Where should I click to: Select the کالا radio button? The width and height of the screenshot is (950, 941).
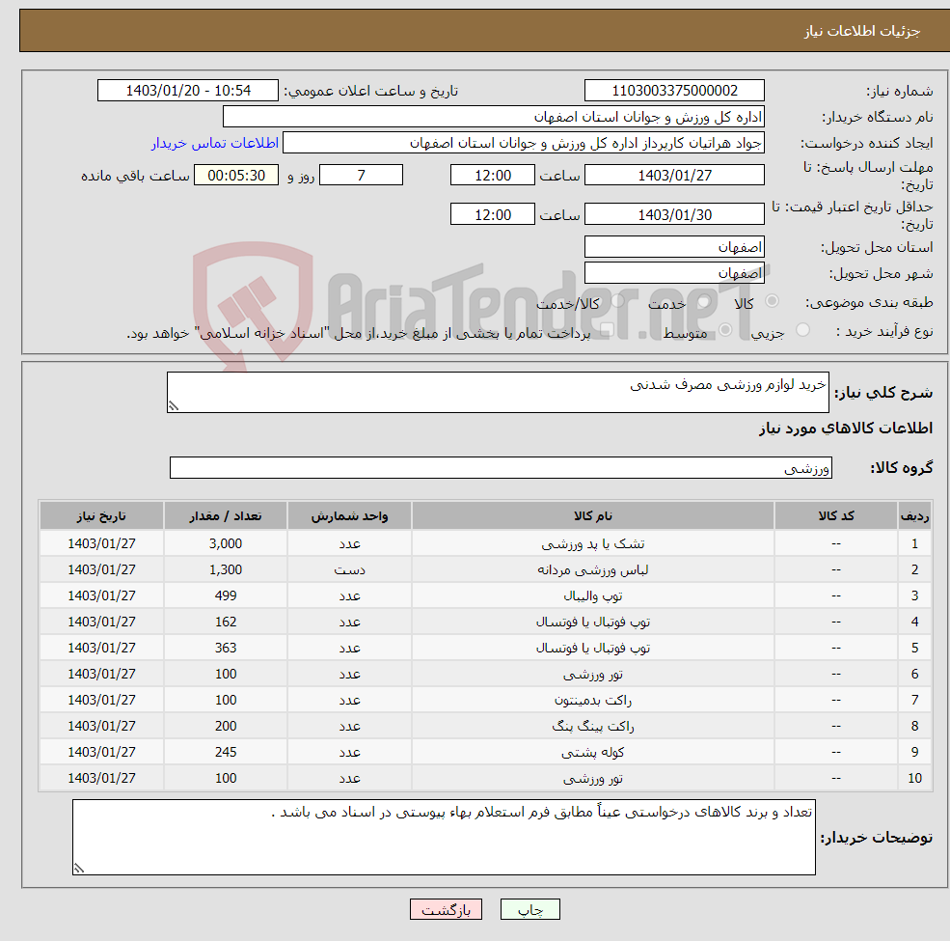point(772,301)
